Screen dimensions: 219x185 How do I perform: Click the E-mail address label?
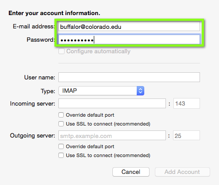(34, 27)
